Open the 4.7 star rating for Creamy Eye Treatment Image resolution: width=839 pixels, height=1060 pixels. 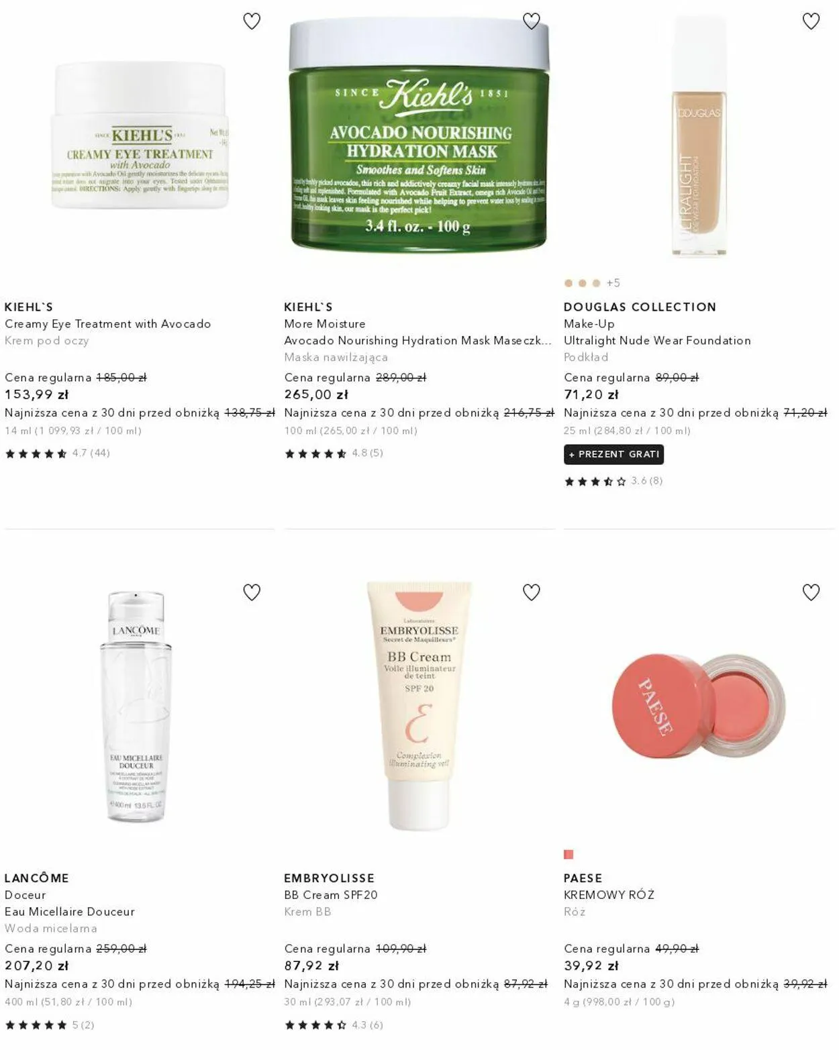click(58, 454)
